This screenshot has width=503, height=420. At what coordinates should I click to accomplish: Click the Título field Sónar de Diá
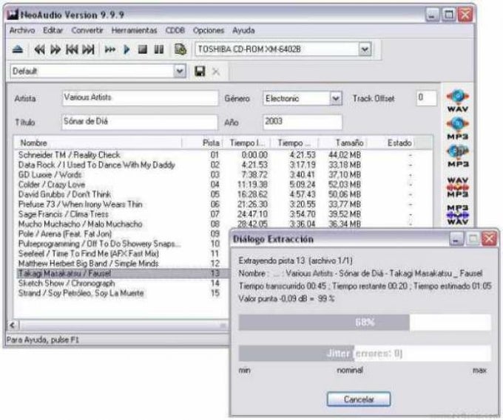pyautogui.click(x=140, y=122)
